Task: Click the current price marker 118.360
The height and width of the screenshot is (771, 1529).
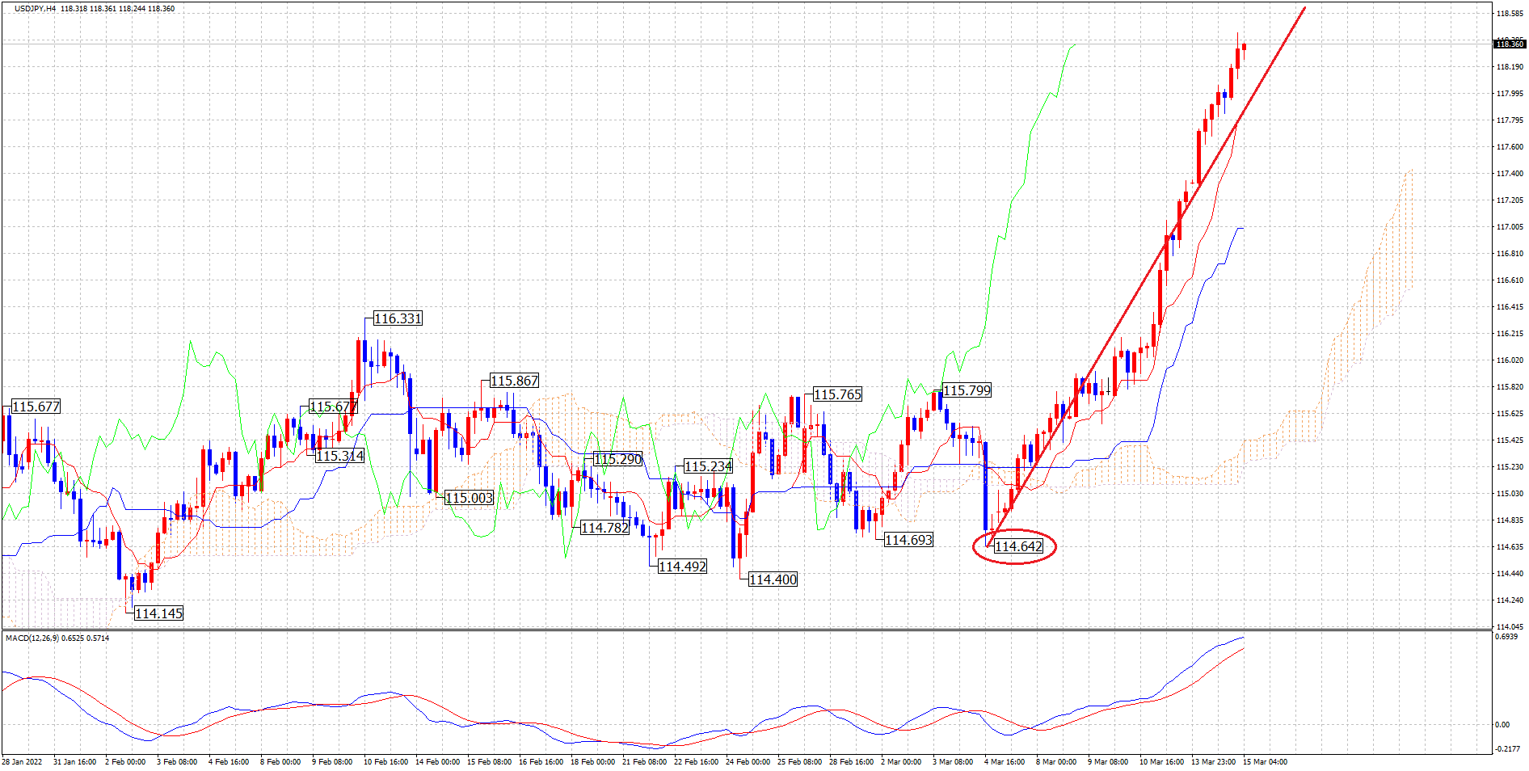Action: (x=1509, y=44)
